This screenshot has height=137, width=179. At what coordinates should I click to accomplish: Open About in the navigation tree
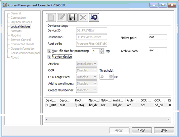tap(15, 57)
